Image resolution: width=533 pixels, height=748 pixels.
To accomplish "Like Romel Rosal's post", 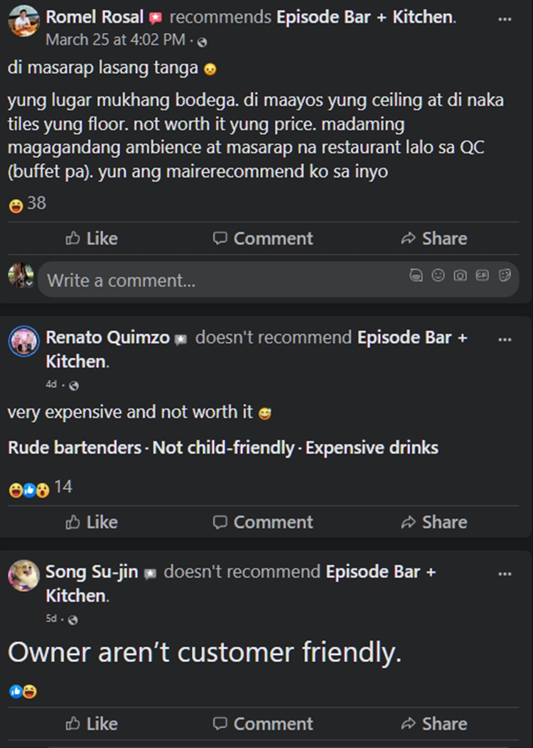I will point(92,239).
